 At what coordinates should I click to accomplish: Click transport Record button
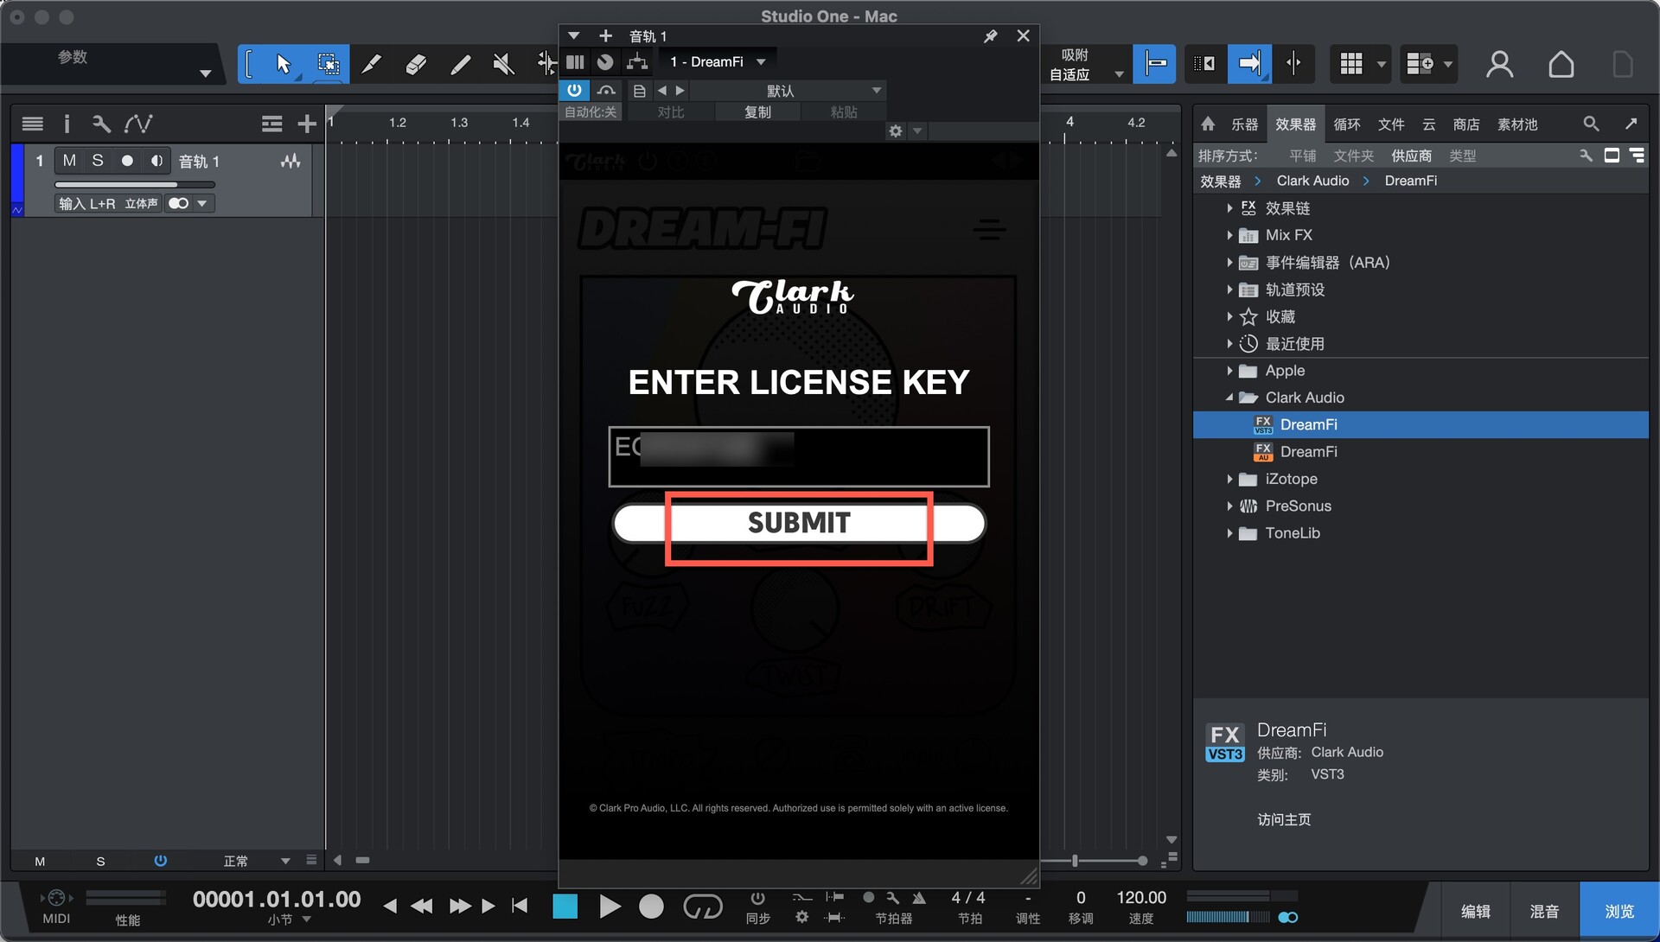click(651, 907)
